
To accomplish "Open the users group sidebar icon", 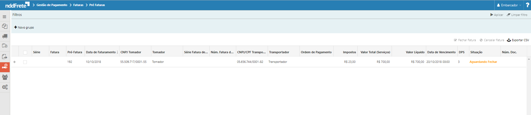I will [x=5, y=77].
